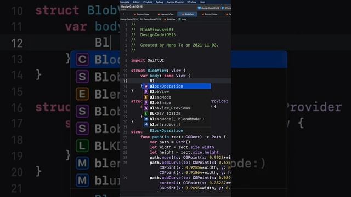Switch to the first AccountView tab
This screenshot has width=351, height=197.
tap(141, 14)
